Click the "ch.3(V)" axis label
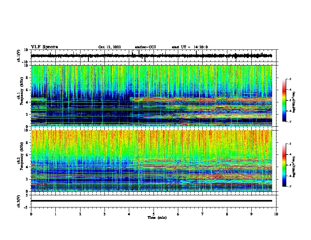311x240 pixels. click(x=18, y=202)
